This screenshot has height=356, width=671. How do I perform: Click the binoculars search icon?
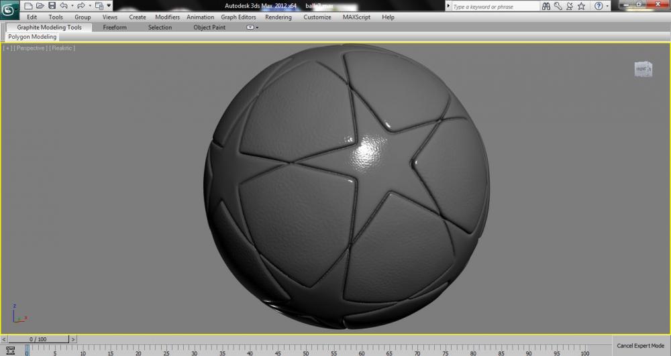click(x=546, y=6)
